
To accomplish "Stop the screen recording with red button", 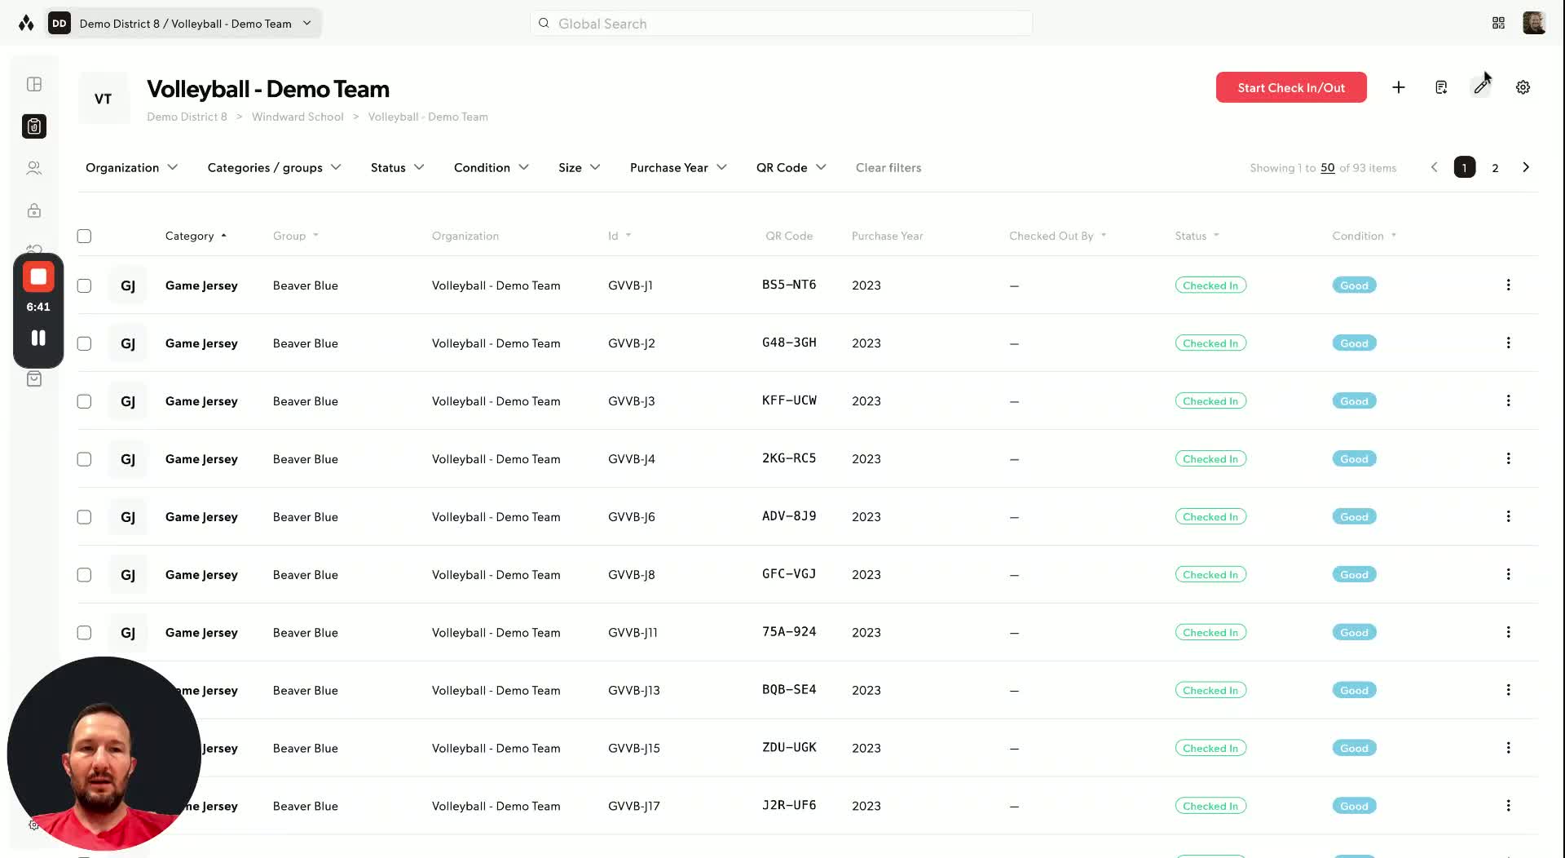I will 38,276.
